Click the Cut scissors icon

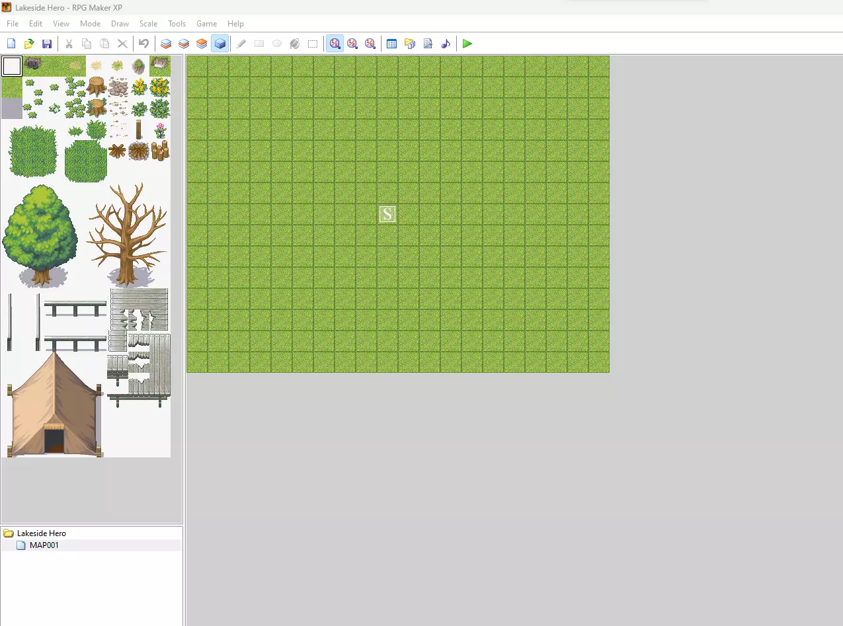pos(69,44)
